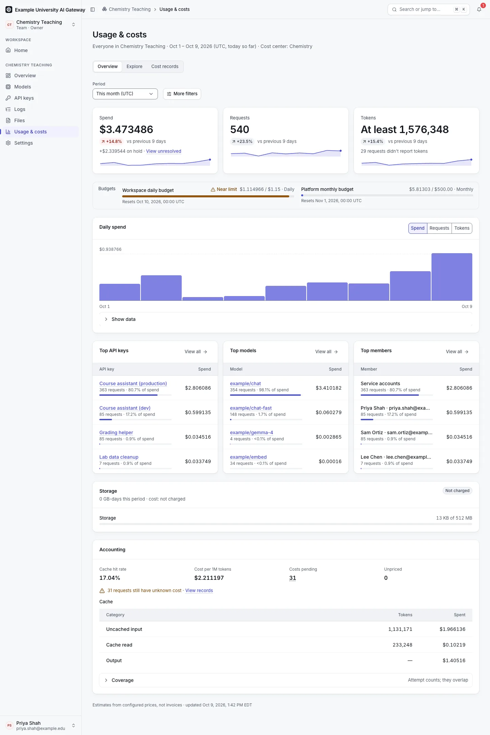The height and width of the screenshot is (735, 490).
Task: Toggle the sidebar collapse icon
Action: click(x=93, y=10)
